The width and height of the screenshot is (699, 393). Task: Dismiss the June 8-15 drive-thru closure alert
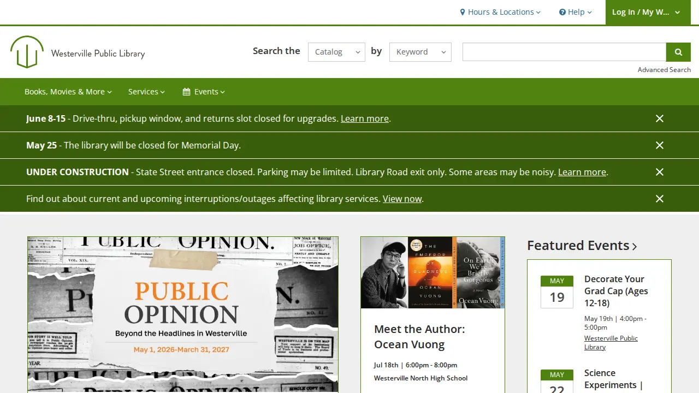[x=660, y=118]
